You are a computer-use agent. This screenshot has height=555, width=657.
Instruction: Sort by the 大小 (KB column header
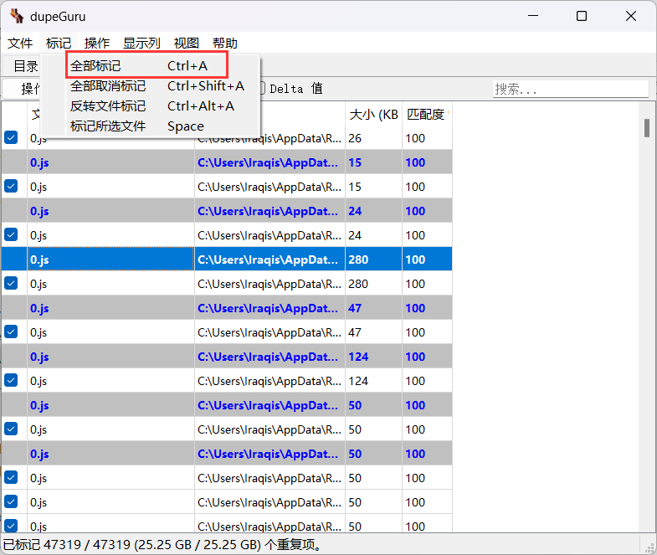(373, 114)
